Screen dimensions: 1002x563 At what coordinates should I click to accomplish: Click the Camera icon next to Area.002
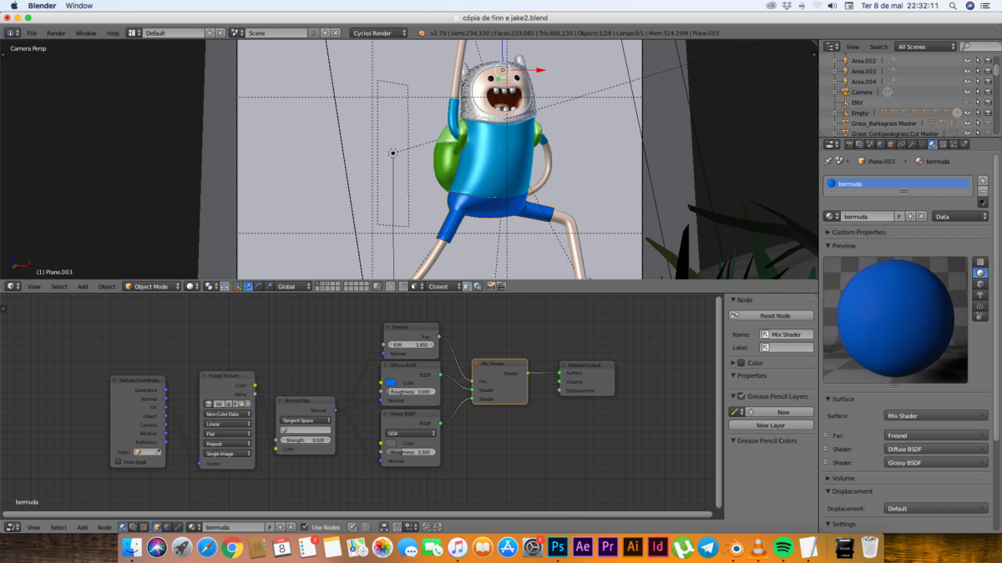[988, 61]
